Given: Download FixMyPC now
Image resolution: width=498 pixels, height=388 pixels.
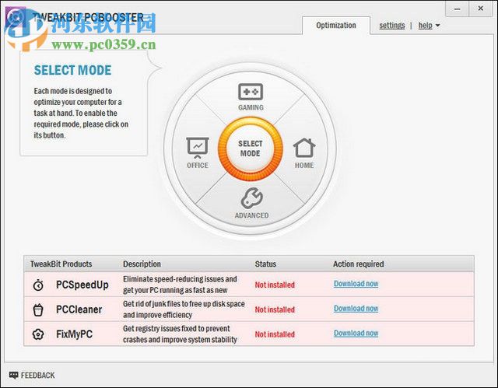Looking at the screenshot, I should [x=356, y=333].
